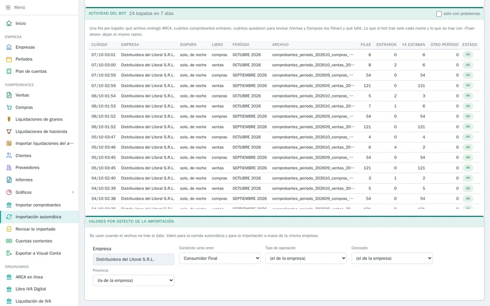
Task: Click the ok status badge for 07/10 03:01
Action: pos(468,55)
